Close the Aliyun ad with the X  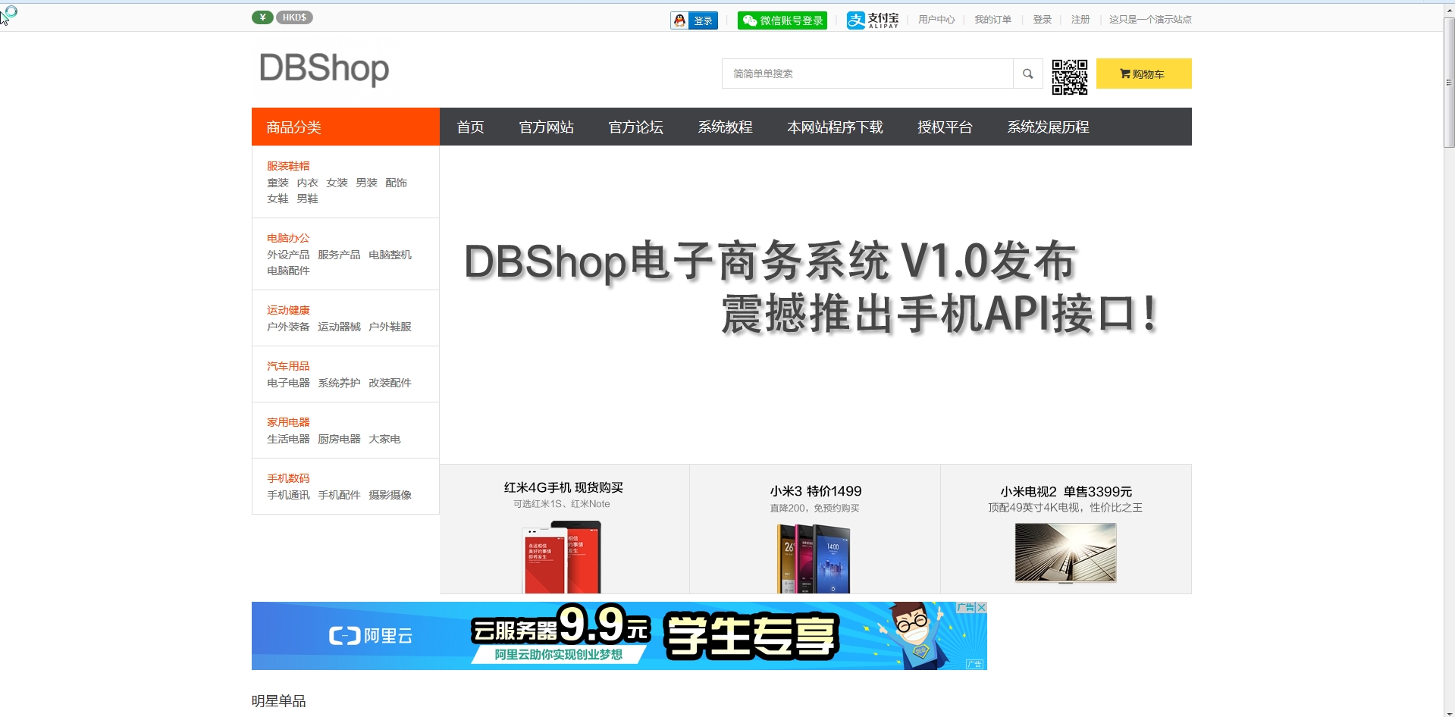click(x=981, y=607)
